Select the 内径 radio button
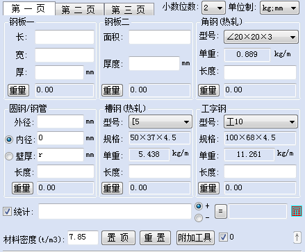305x252 pixels. (x=9, y=140)
